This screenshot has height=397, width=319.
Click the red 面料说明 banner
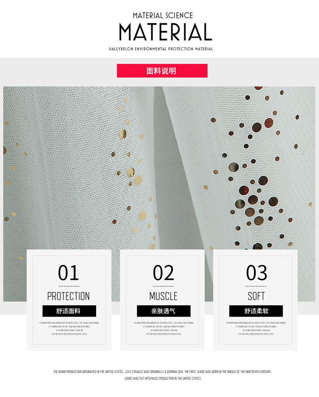[162, 71]
